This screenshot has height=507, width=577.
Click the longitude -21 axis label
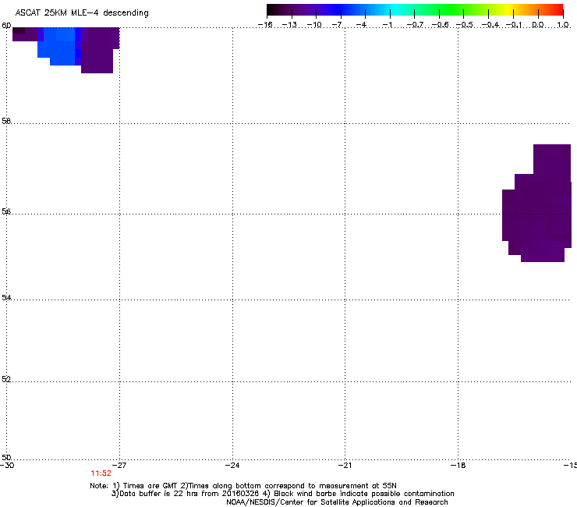point(345,466)
